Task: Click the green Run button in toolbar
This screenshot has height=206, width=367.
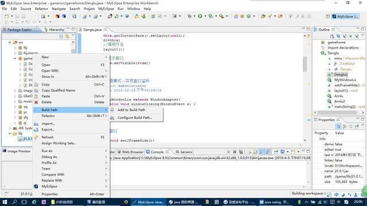Action: click(x=200, y=16)
